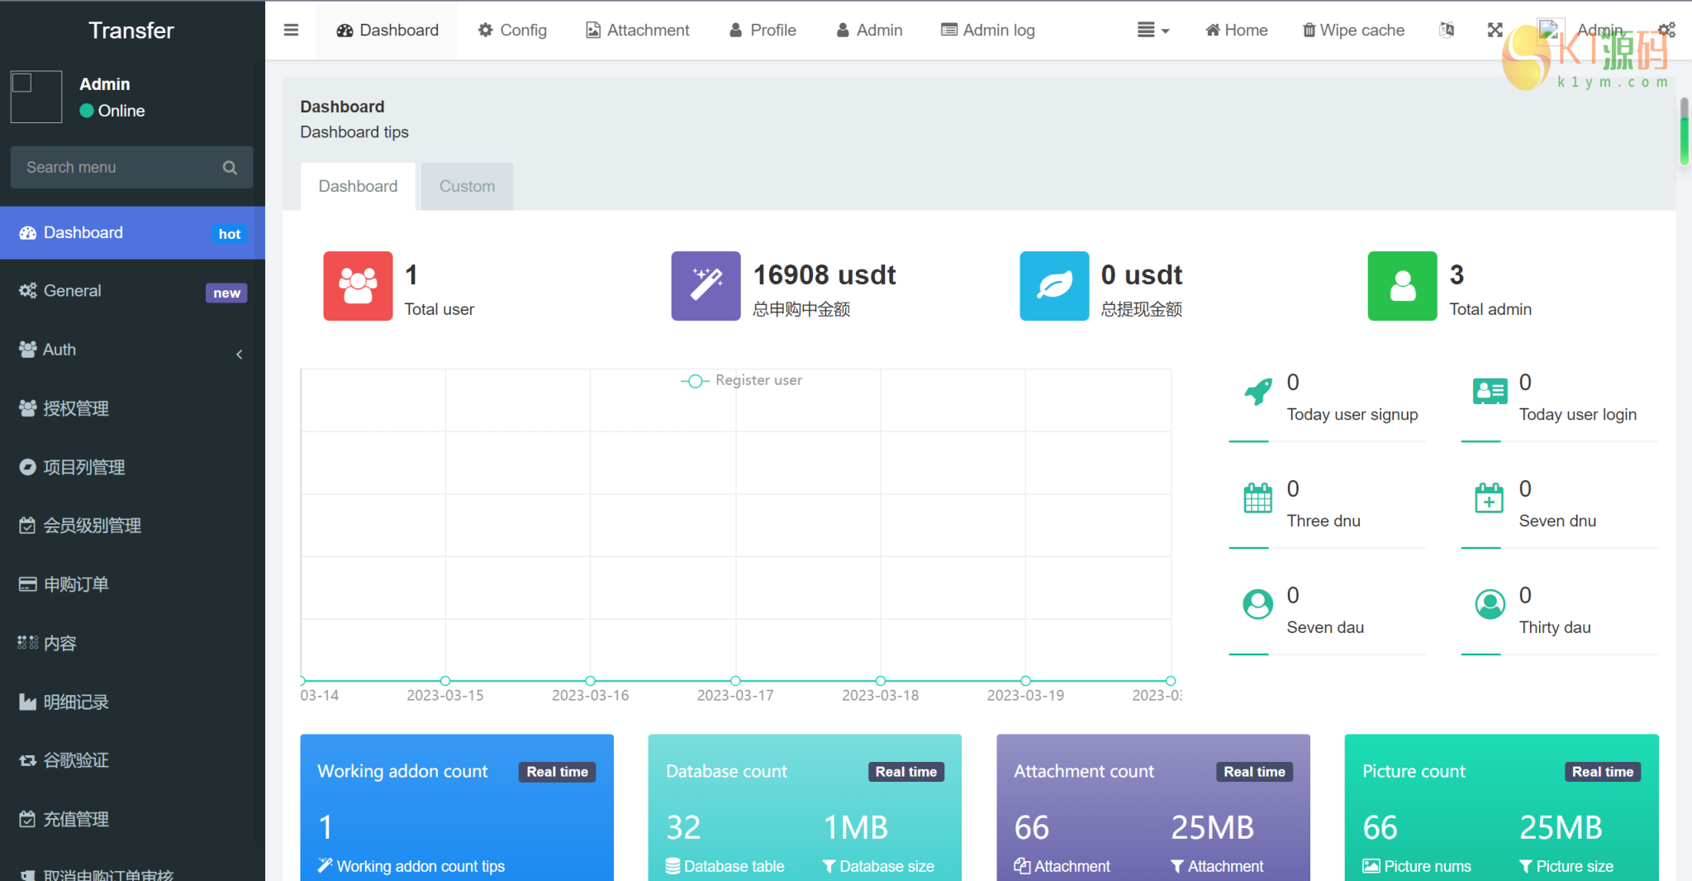Click the red Total user icon

[358, 286]
